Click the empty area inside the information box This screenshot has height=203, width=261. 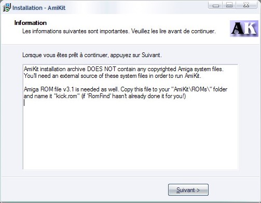coord(130,137)
